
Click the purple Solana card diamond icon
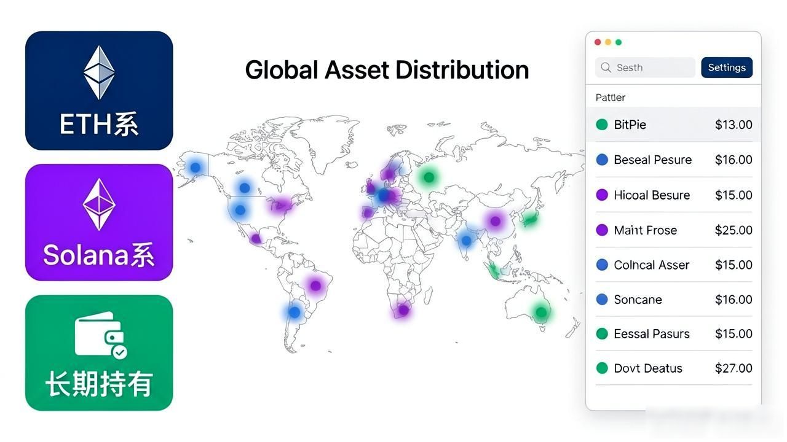point(99,204)
